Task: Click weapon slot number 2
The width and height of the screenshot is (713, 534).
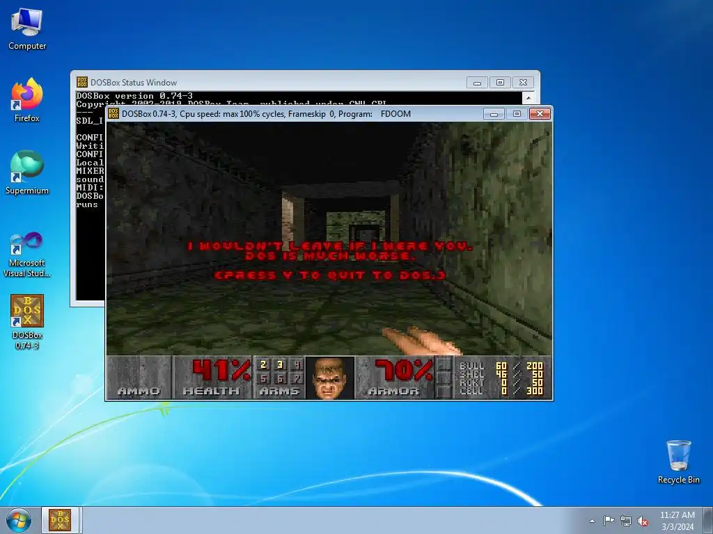Action: coord(264,364)
